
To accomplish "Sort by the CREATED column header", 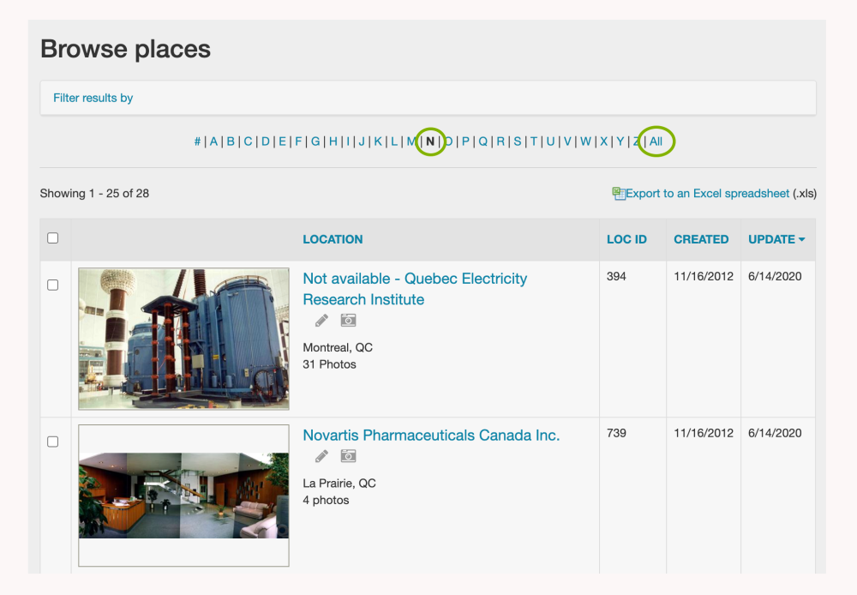I will point(701,239).
